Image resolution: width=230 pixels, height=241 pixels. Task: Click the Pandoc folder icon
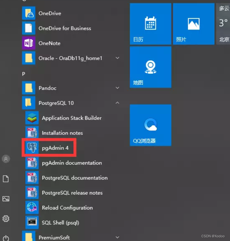pos(29,88)
